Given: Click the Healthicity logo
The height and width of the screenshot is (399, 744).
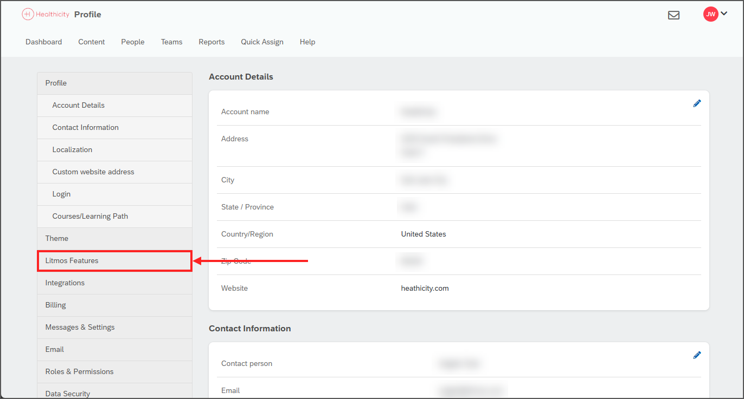Looking at the screenshot, I should tap(46, 14).
